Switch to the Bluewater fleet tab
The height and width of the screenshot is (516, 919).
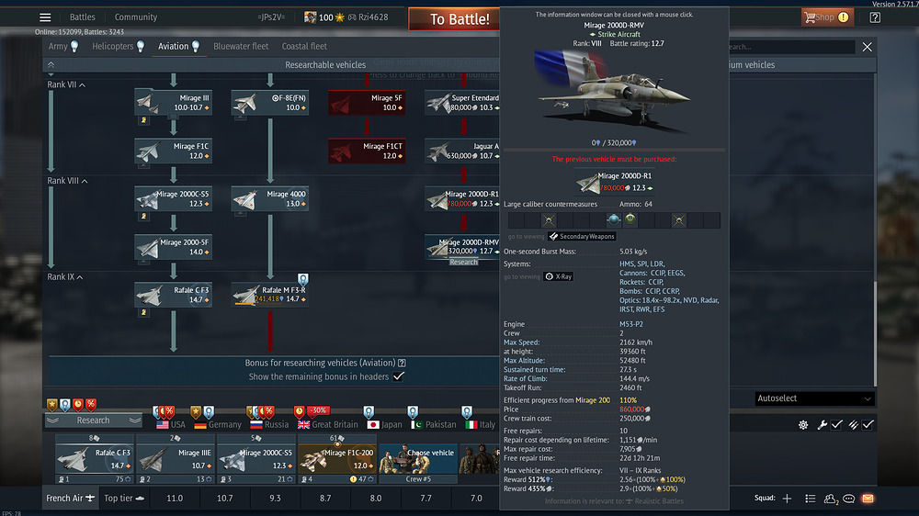241,46
